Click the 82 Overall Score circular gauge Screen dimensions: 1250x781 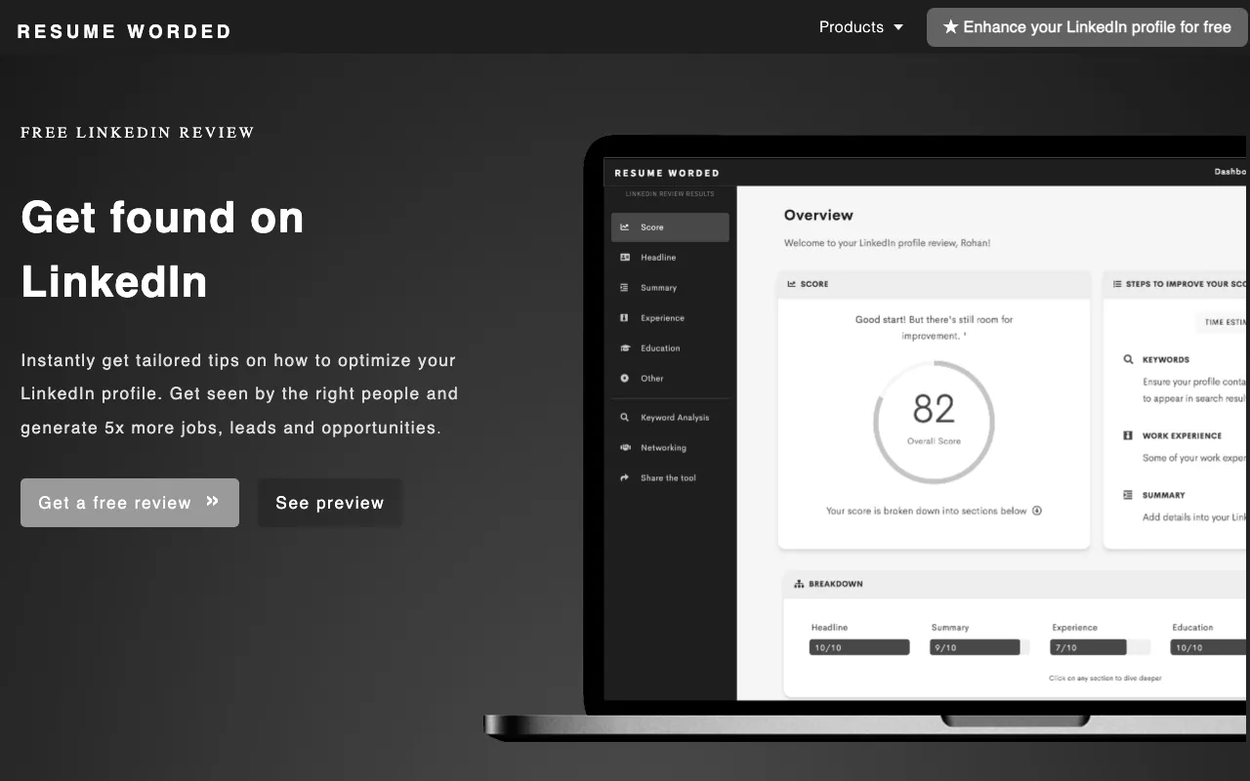[x=934, y=422]
